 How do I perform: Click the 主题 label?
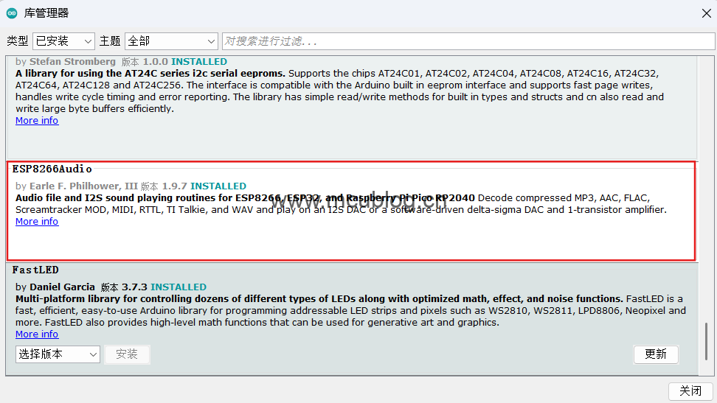click(110, 41)
